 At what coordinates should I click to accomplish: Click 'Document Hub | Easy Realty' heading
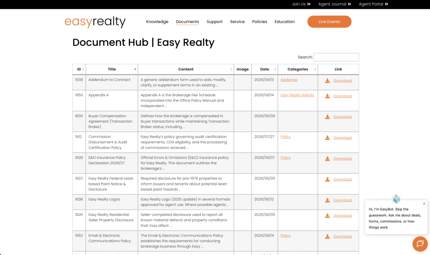point(144,42)
